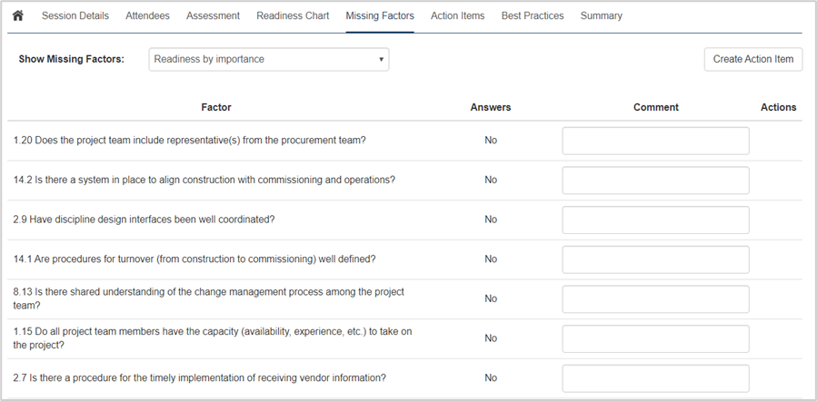The width and height of the screenshot is (817, 401).
Task: Click comment field for factor 8.13
Action: [655, 299]
